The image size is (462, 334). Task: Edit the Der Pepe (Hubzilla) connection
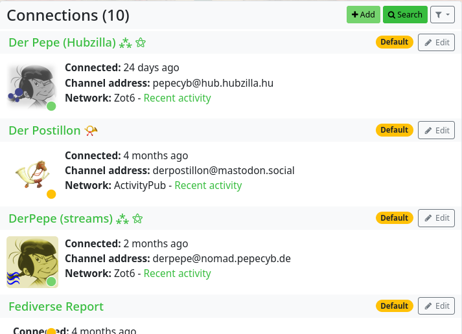(436, 42)
